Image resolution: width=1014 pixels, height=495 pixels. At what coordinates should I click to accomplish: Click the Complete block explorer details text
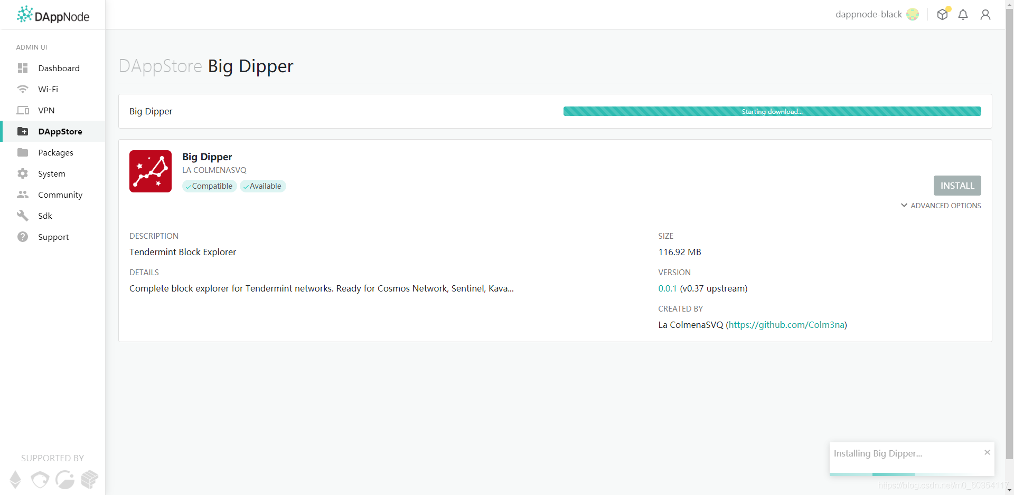322,288
